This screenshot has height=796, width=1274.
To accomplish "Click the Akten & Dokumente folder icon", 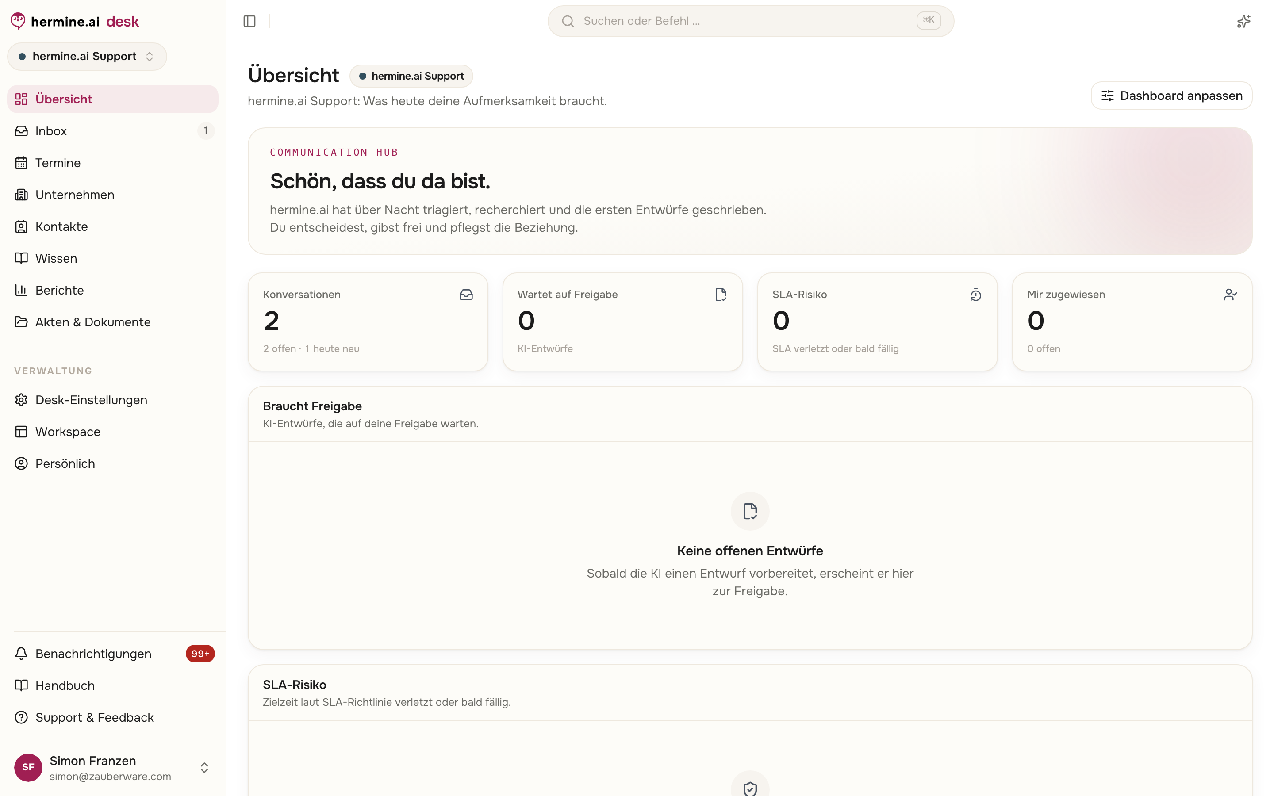I will [21, 322].
